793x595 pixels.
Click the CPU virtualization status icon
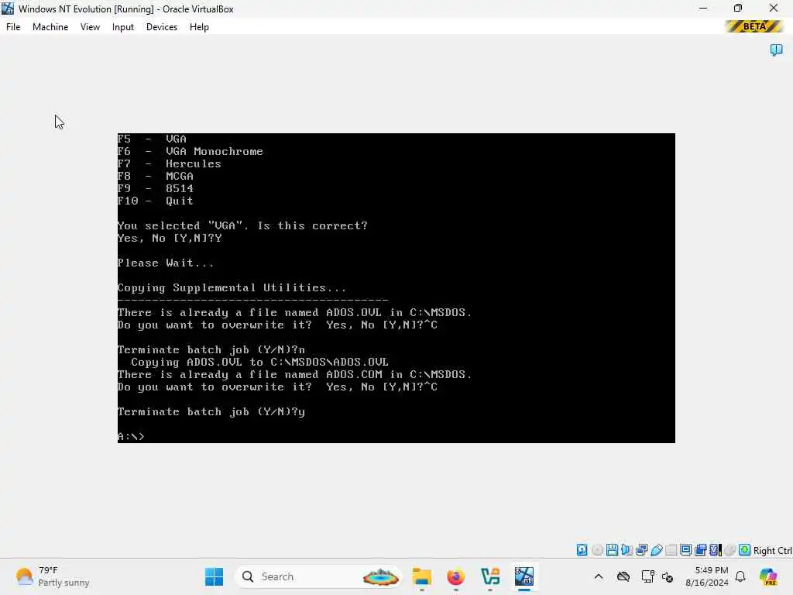pos(716,550)
